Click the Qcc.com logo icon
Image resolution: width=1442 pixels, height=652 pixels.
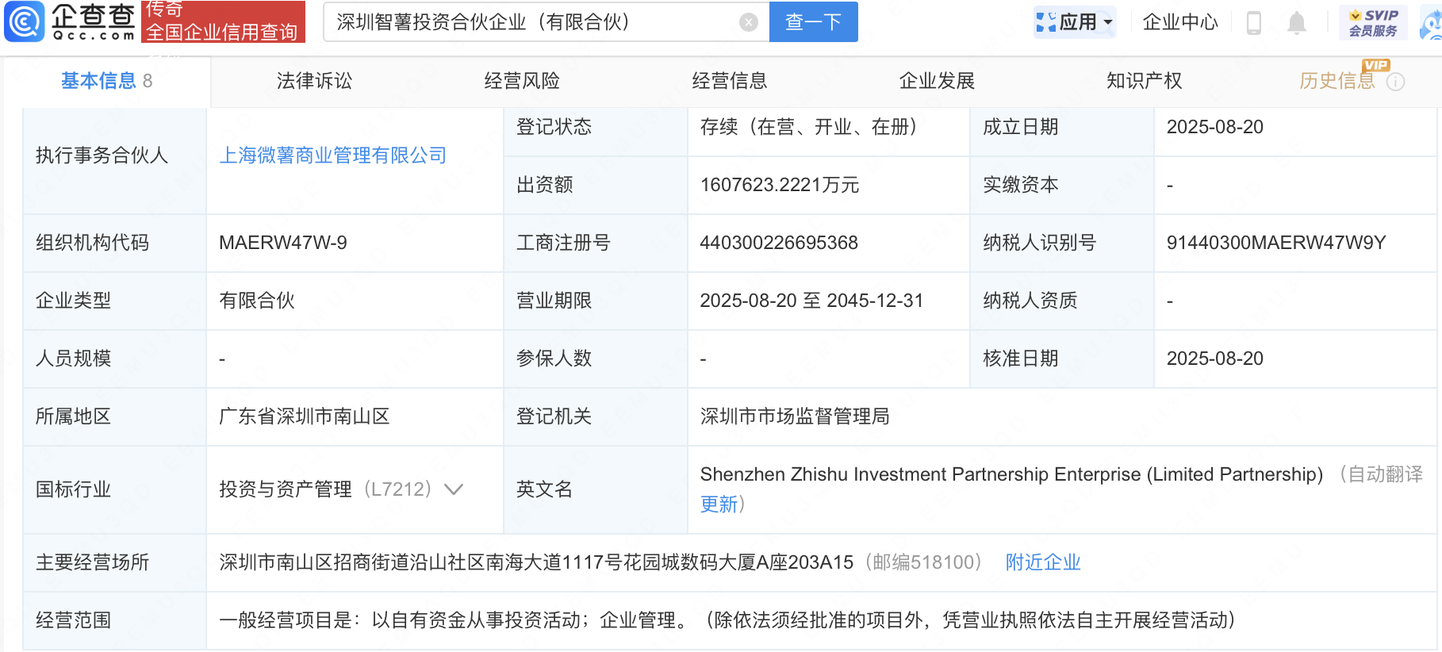click(25, 21)
